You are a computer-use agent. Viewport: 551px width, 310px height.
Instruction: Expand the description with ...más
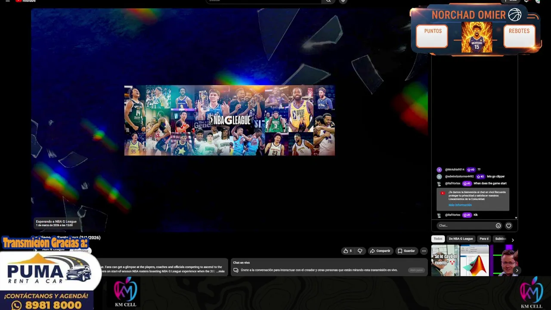coord(220,271)
